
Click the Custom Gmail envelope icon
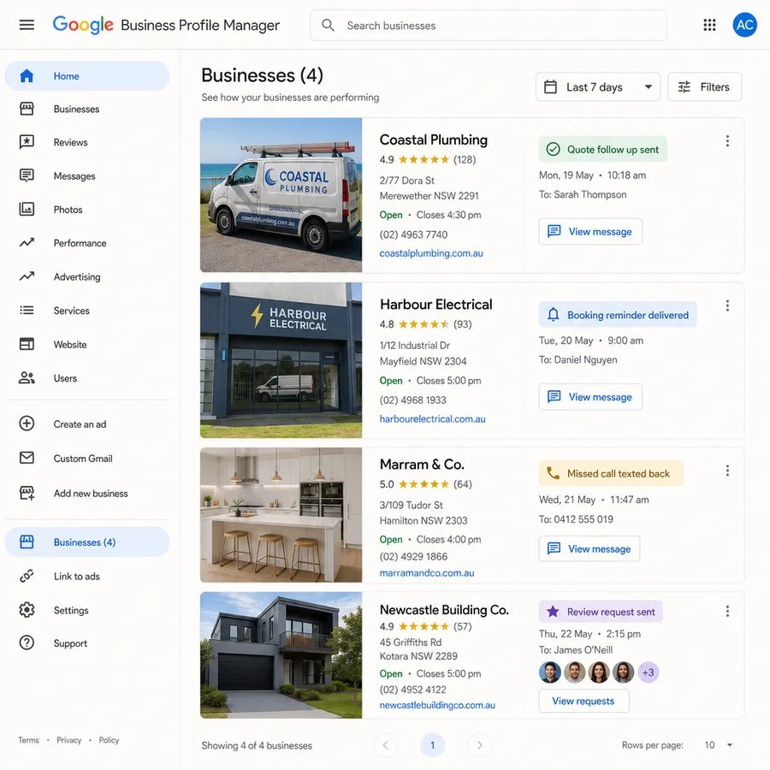tap(27, 458)
